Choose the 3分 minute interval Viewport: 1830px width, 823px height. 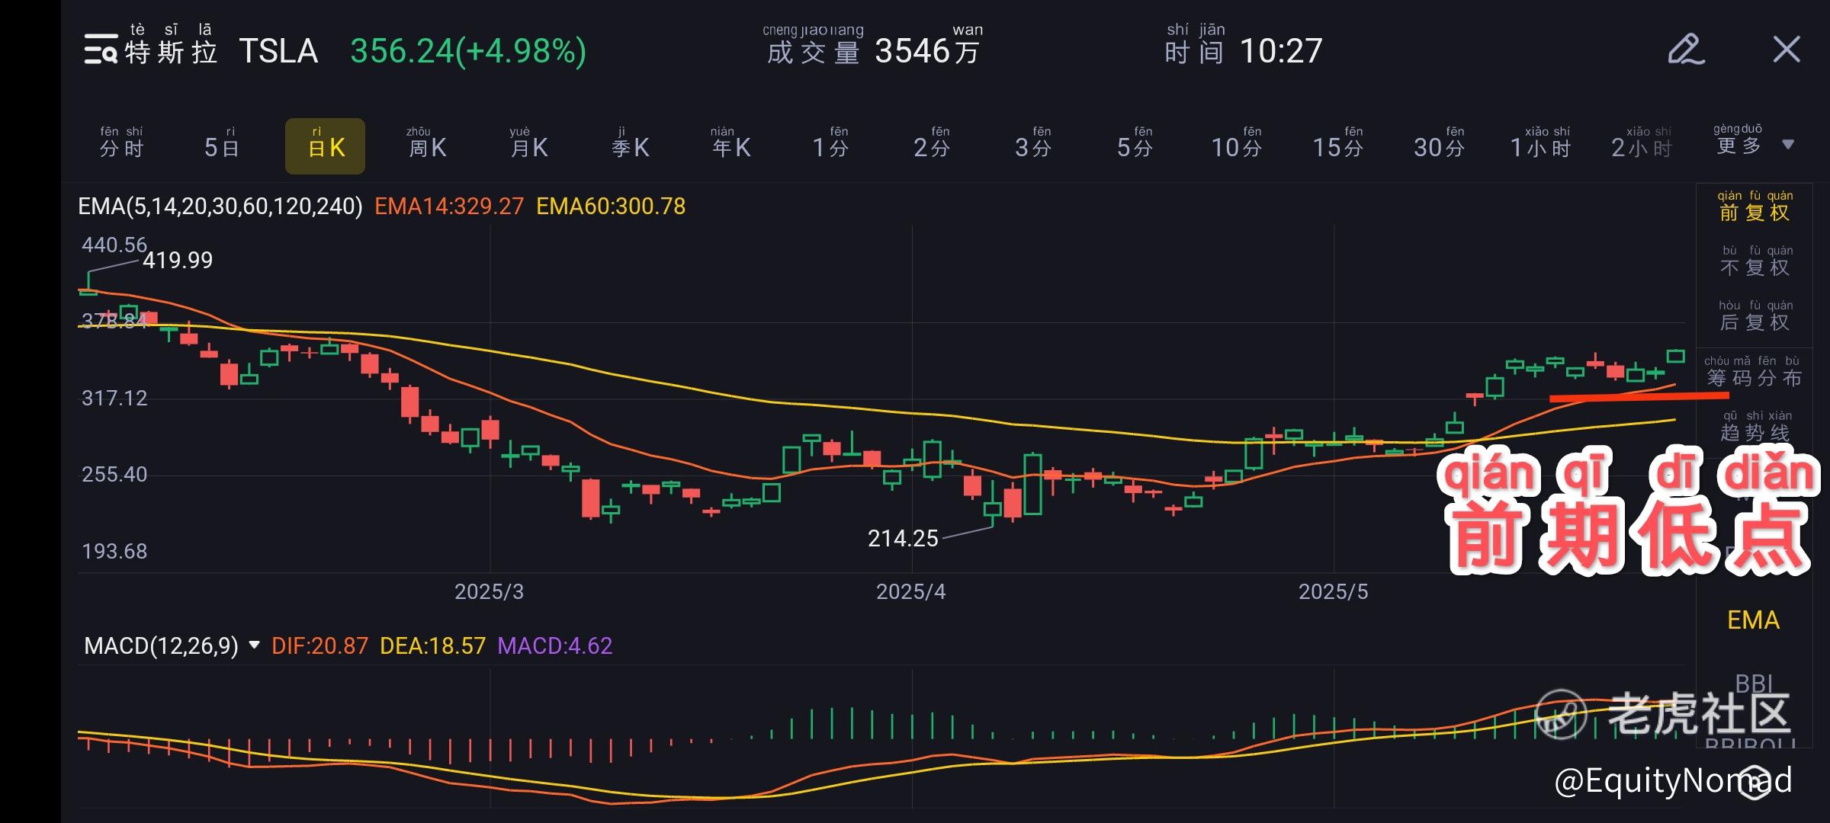tap(1034, 143)
